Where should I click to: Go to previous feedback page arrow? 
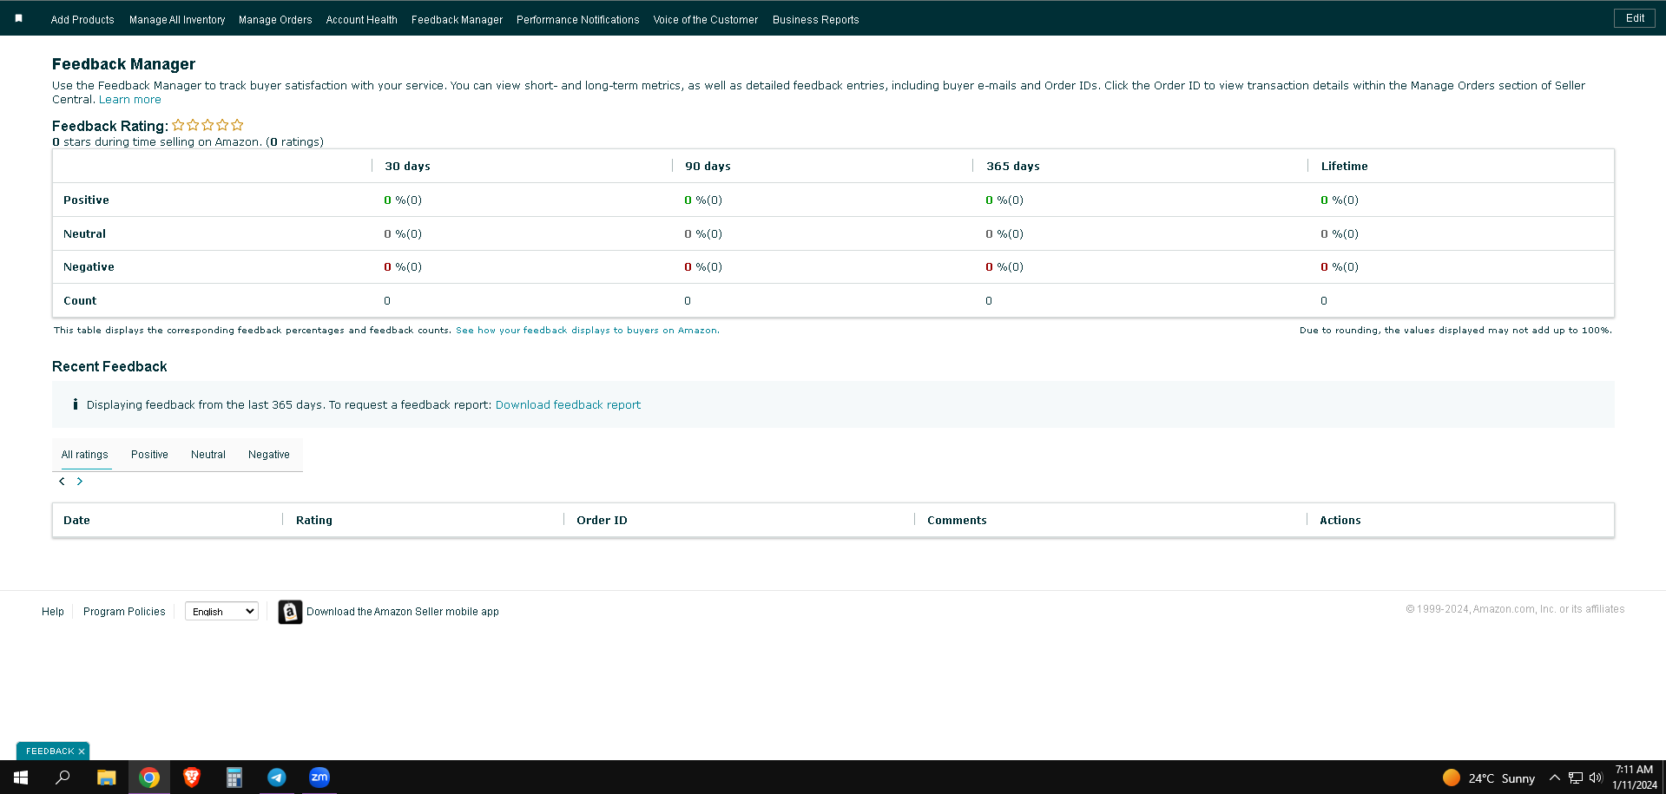point(62,481)
